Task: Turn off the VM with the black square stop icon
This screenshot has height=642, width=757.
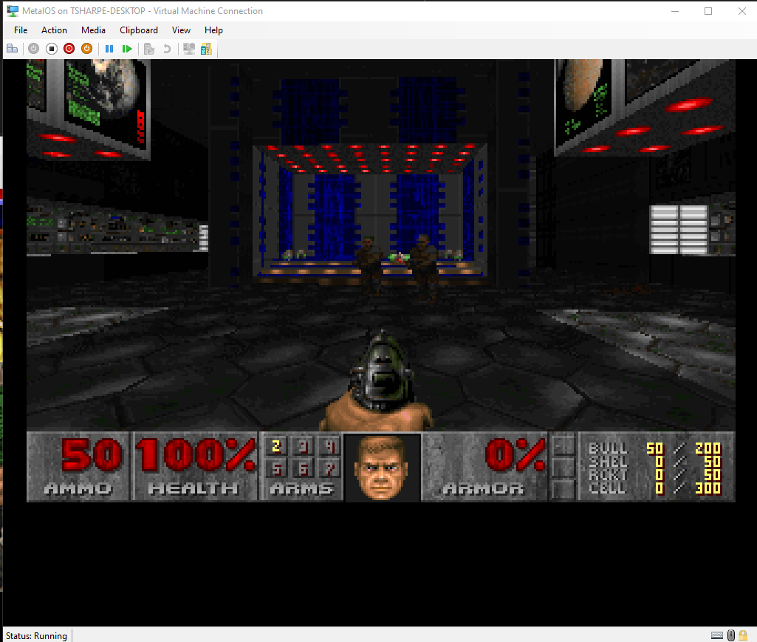Action: (52, 49)
